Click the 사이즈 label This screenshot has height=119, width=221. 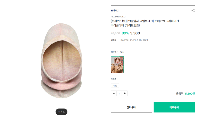click(113, 79)
